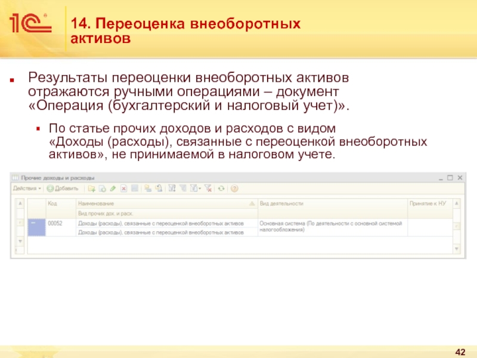Screen dimensions: 477x358
Task: Click left tree panel down arrow
Action: [x=20, y=242]
